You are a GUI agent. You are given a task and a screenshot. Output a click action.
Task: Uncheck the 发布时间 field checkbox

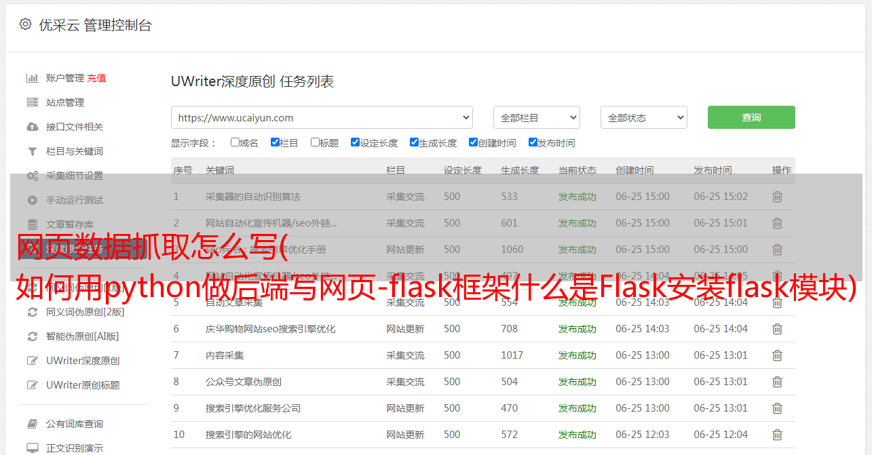coord(533,142)
